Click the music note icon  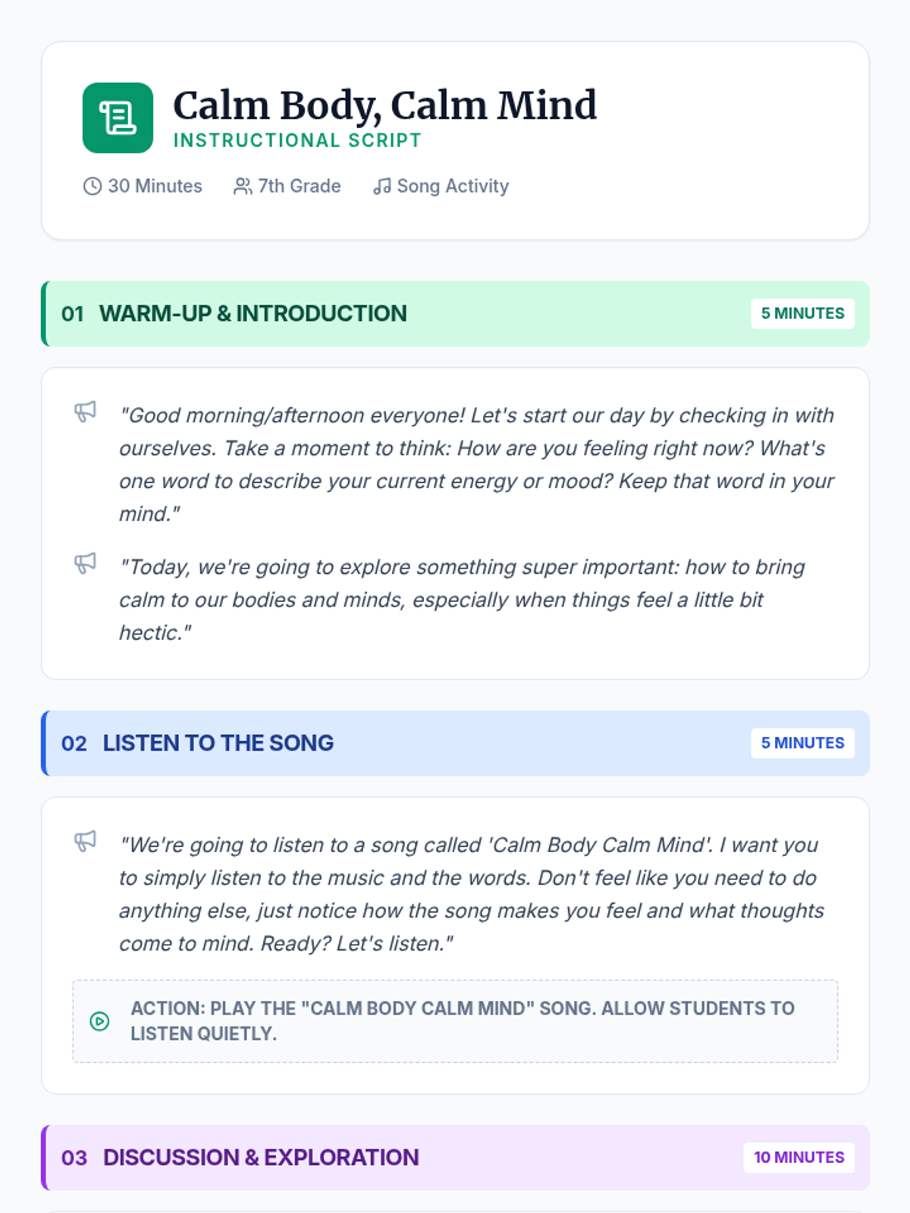click(382, 186)
